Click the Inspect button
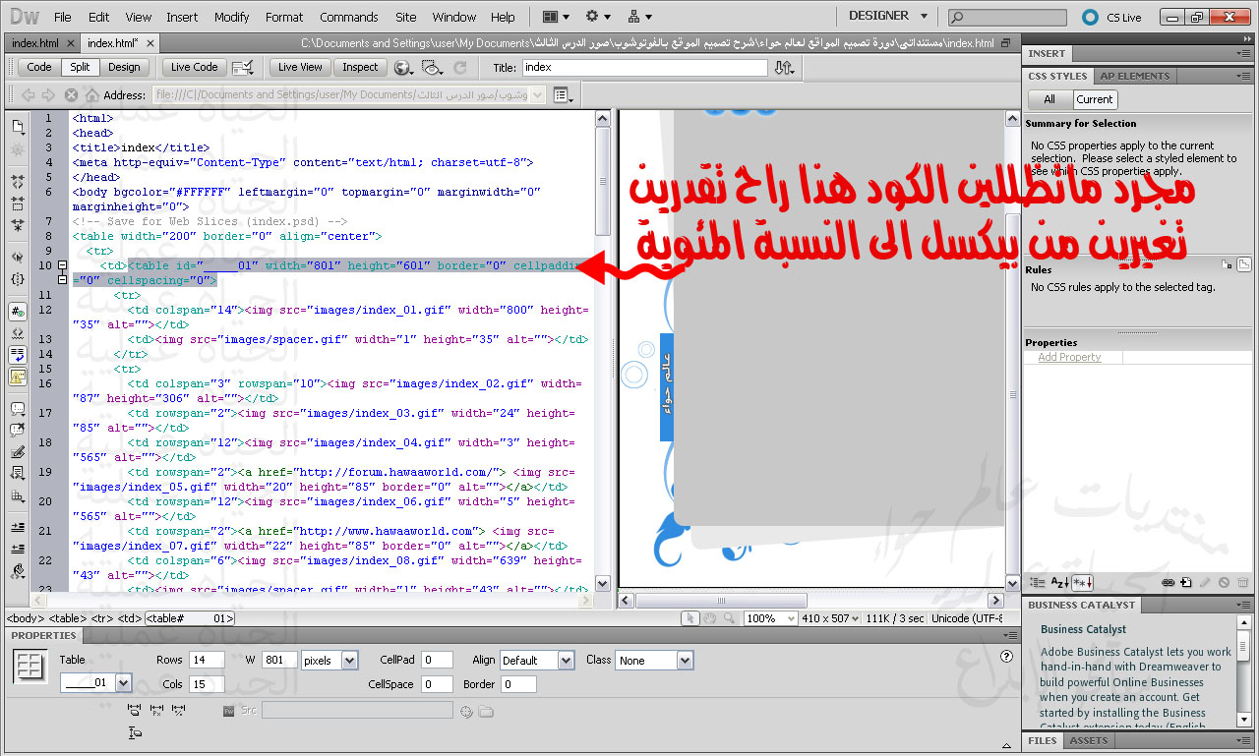 [360, 67]
